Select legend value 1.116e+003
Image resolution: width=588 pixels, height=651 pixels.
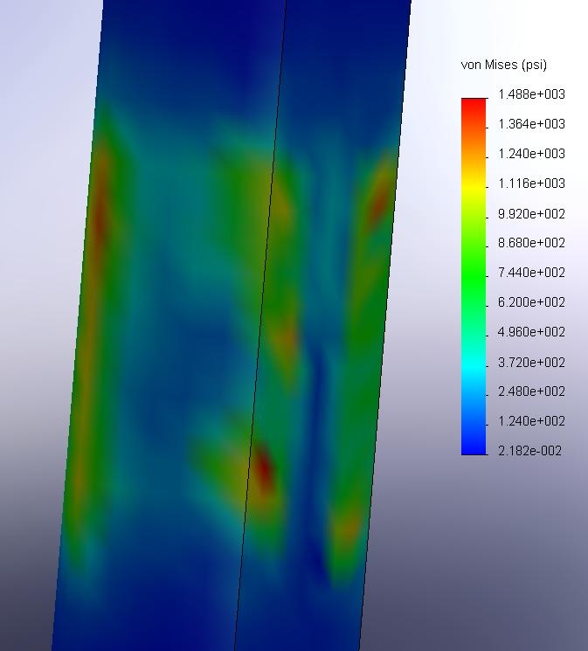pos(531,184)
